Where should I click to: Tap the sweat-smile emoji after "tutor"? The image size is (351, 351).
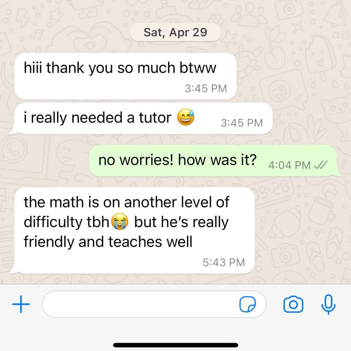(186, 117)
